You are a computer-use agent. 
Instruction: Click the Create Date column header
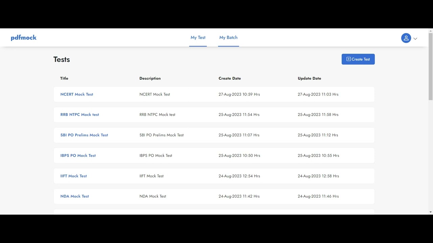(x=230, y=78)
